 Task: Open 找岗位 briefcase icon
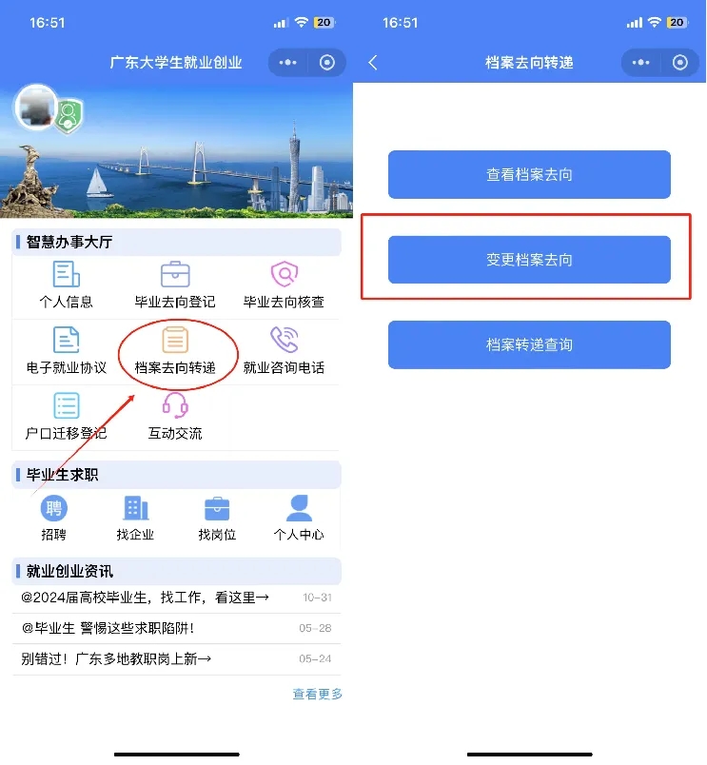tap(217, 508)
